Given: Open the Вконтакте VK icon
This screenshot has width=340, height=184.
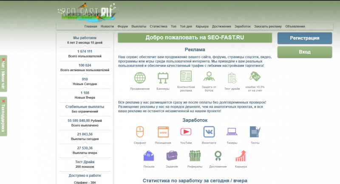Looking at the screenshot, I should (209, 132).
